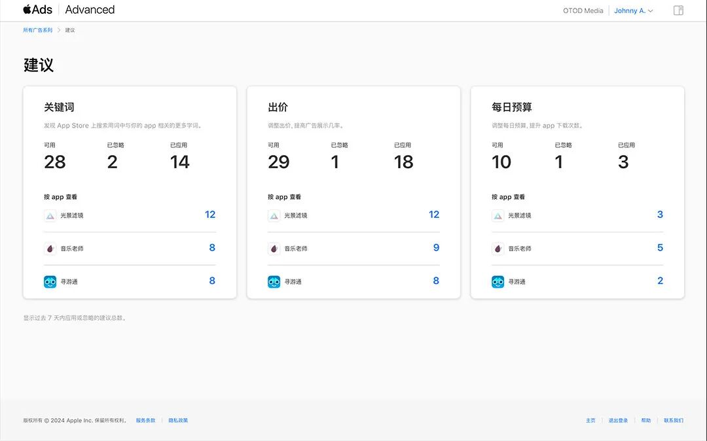Click 寻游通 app icon in 关键词 card

coord(50,281)
